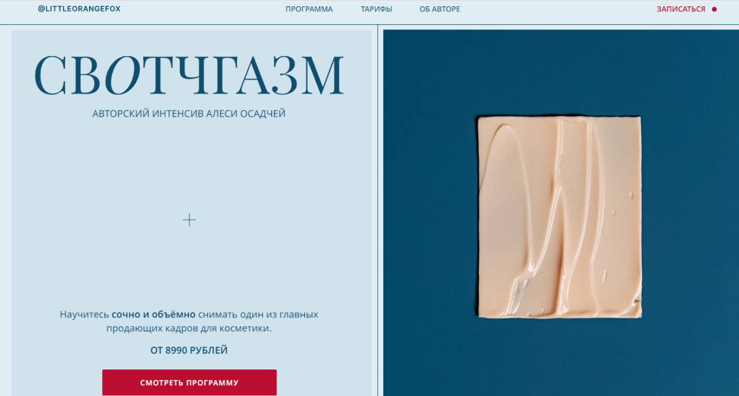This screenshot has width=739, height=396.
Task: Go to the ПРОГРАММА section
Action: [x=309, y=9]
